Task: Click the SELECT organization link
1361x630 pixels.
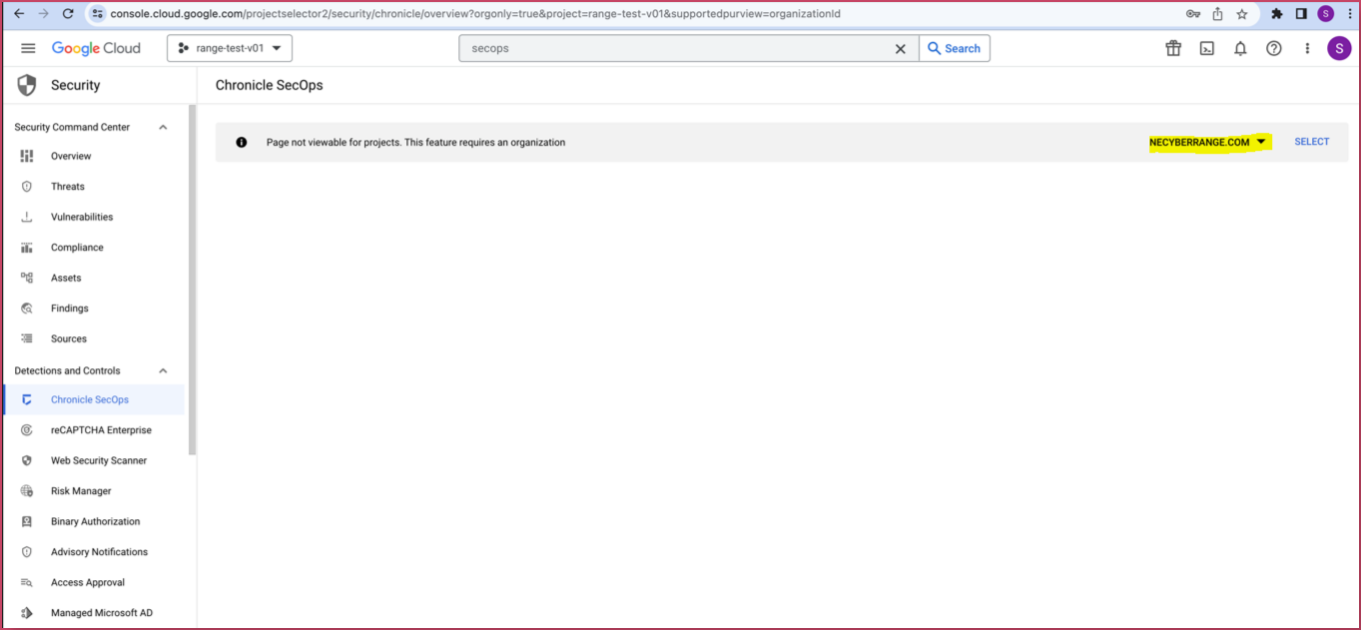Action: (x=1311, y=142)
